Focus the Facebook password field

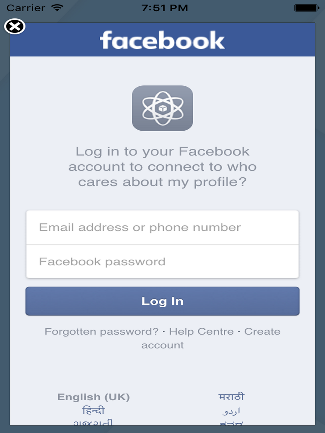tap(162, 261)
